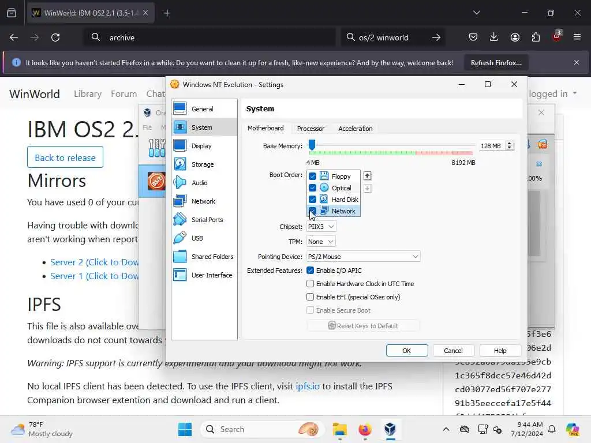Image resolution: width=591 pixels, height=443 pixels.
Task: Toggle Optical boot checkbox
Action: [312, 187]
